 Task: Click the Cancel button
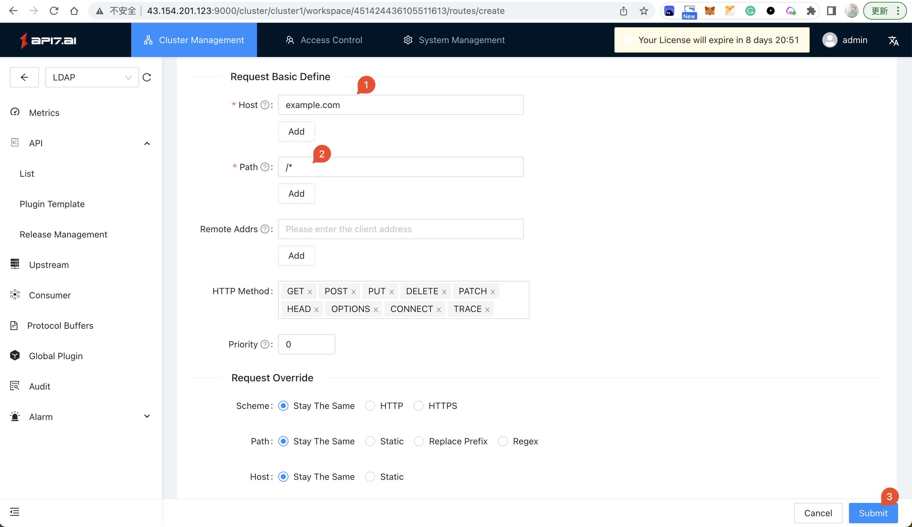point(818,513)
